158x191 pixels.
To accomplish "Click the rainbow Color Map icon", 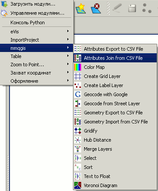I will coord(78,67).
